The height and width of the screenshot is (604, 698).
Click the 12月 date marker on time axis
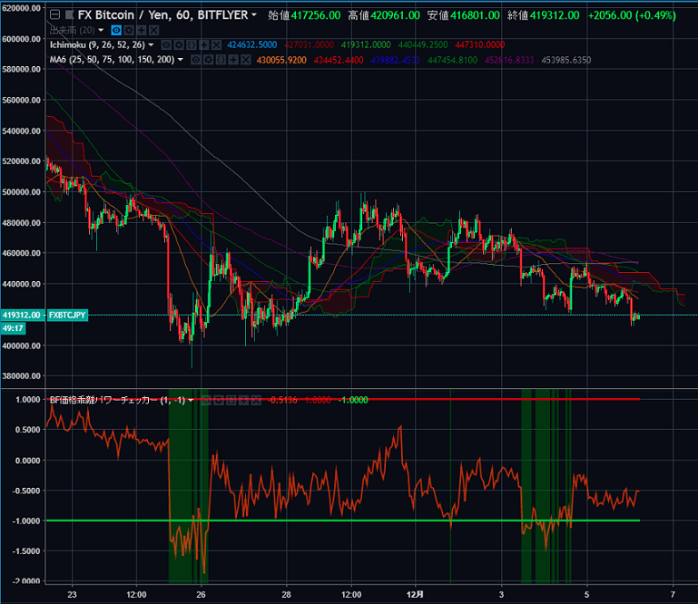[x=416, y=595]
